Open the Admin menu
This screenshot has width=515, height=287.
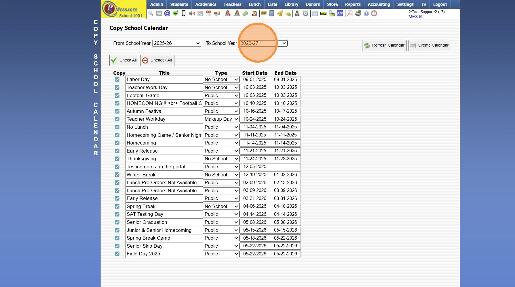point(157,4)
